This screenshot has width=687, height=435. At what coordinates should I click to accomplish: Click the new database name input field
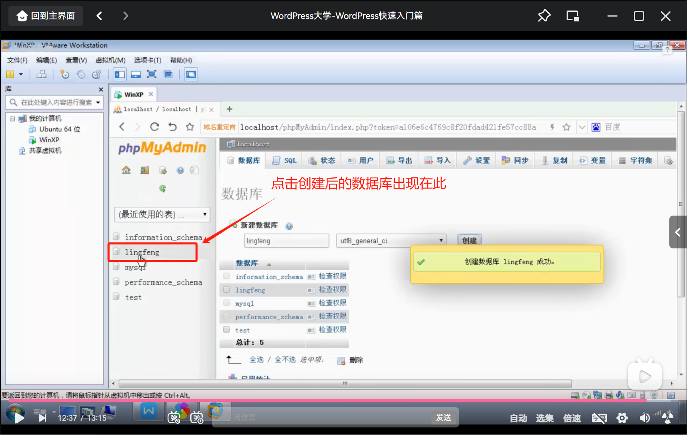[x=287, y=241]
